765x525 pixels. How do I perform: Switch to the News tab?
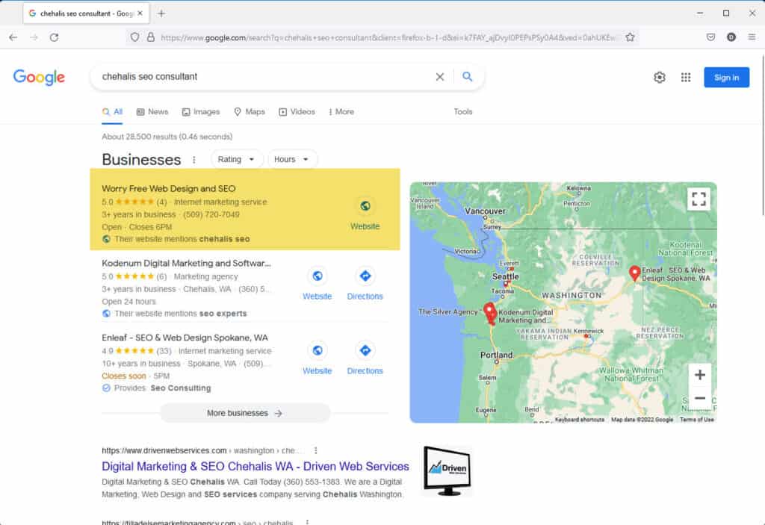click(x=152, y=112)
